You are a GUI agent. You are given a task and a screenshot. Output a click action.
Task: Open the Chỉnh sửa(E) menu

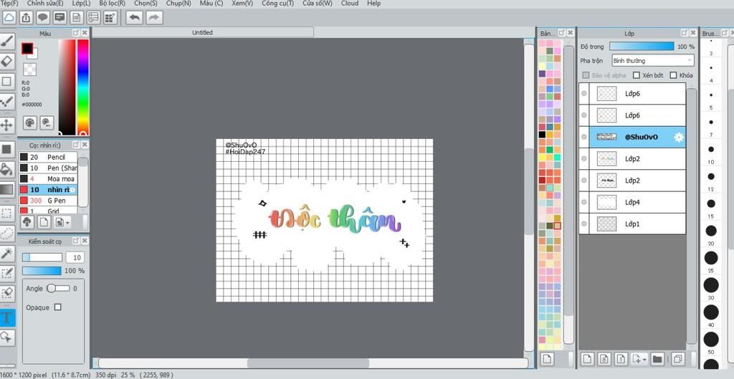tap(45, 4)
